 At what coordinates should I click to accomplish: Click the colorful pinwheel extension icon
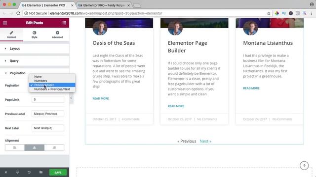point(276,13)
